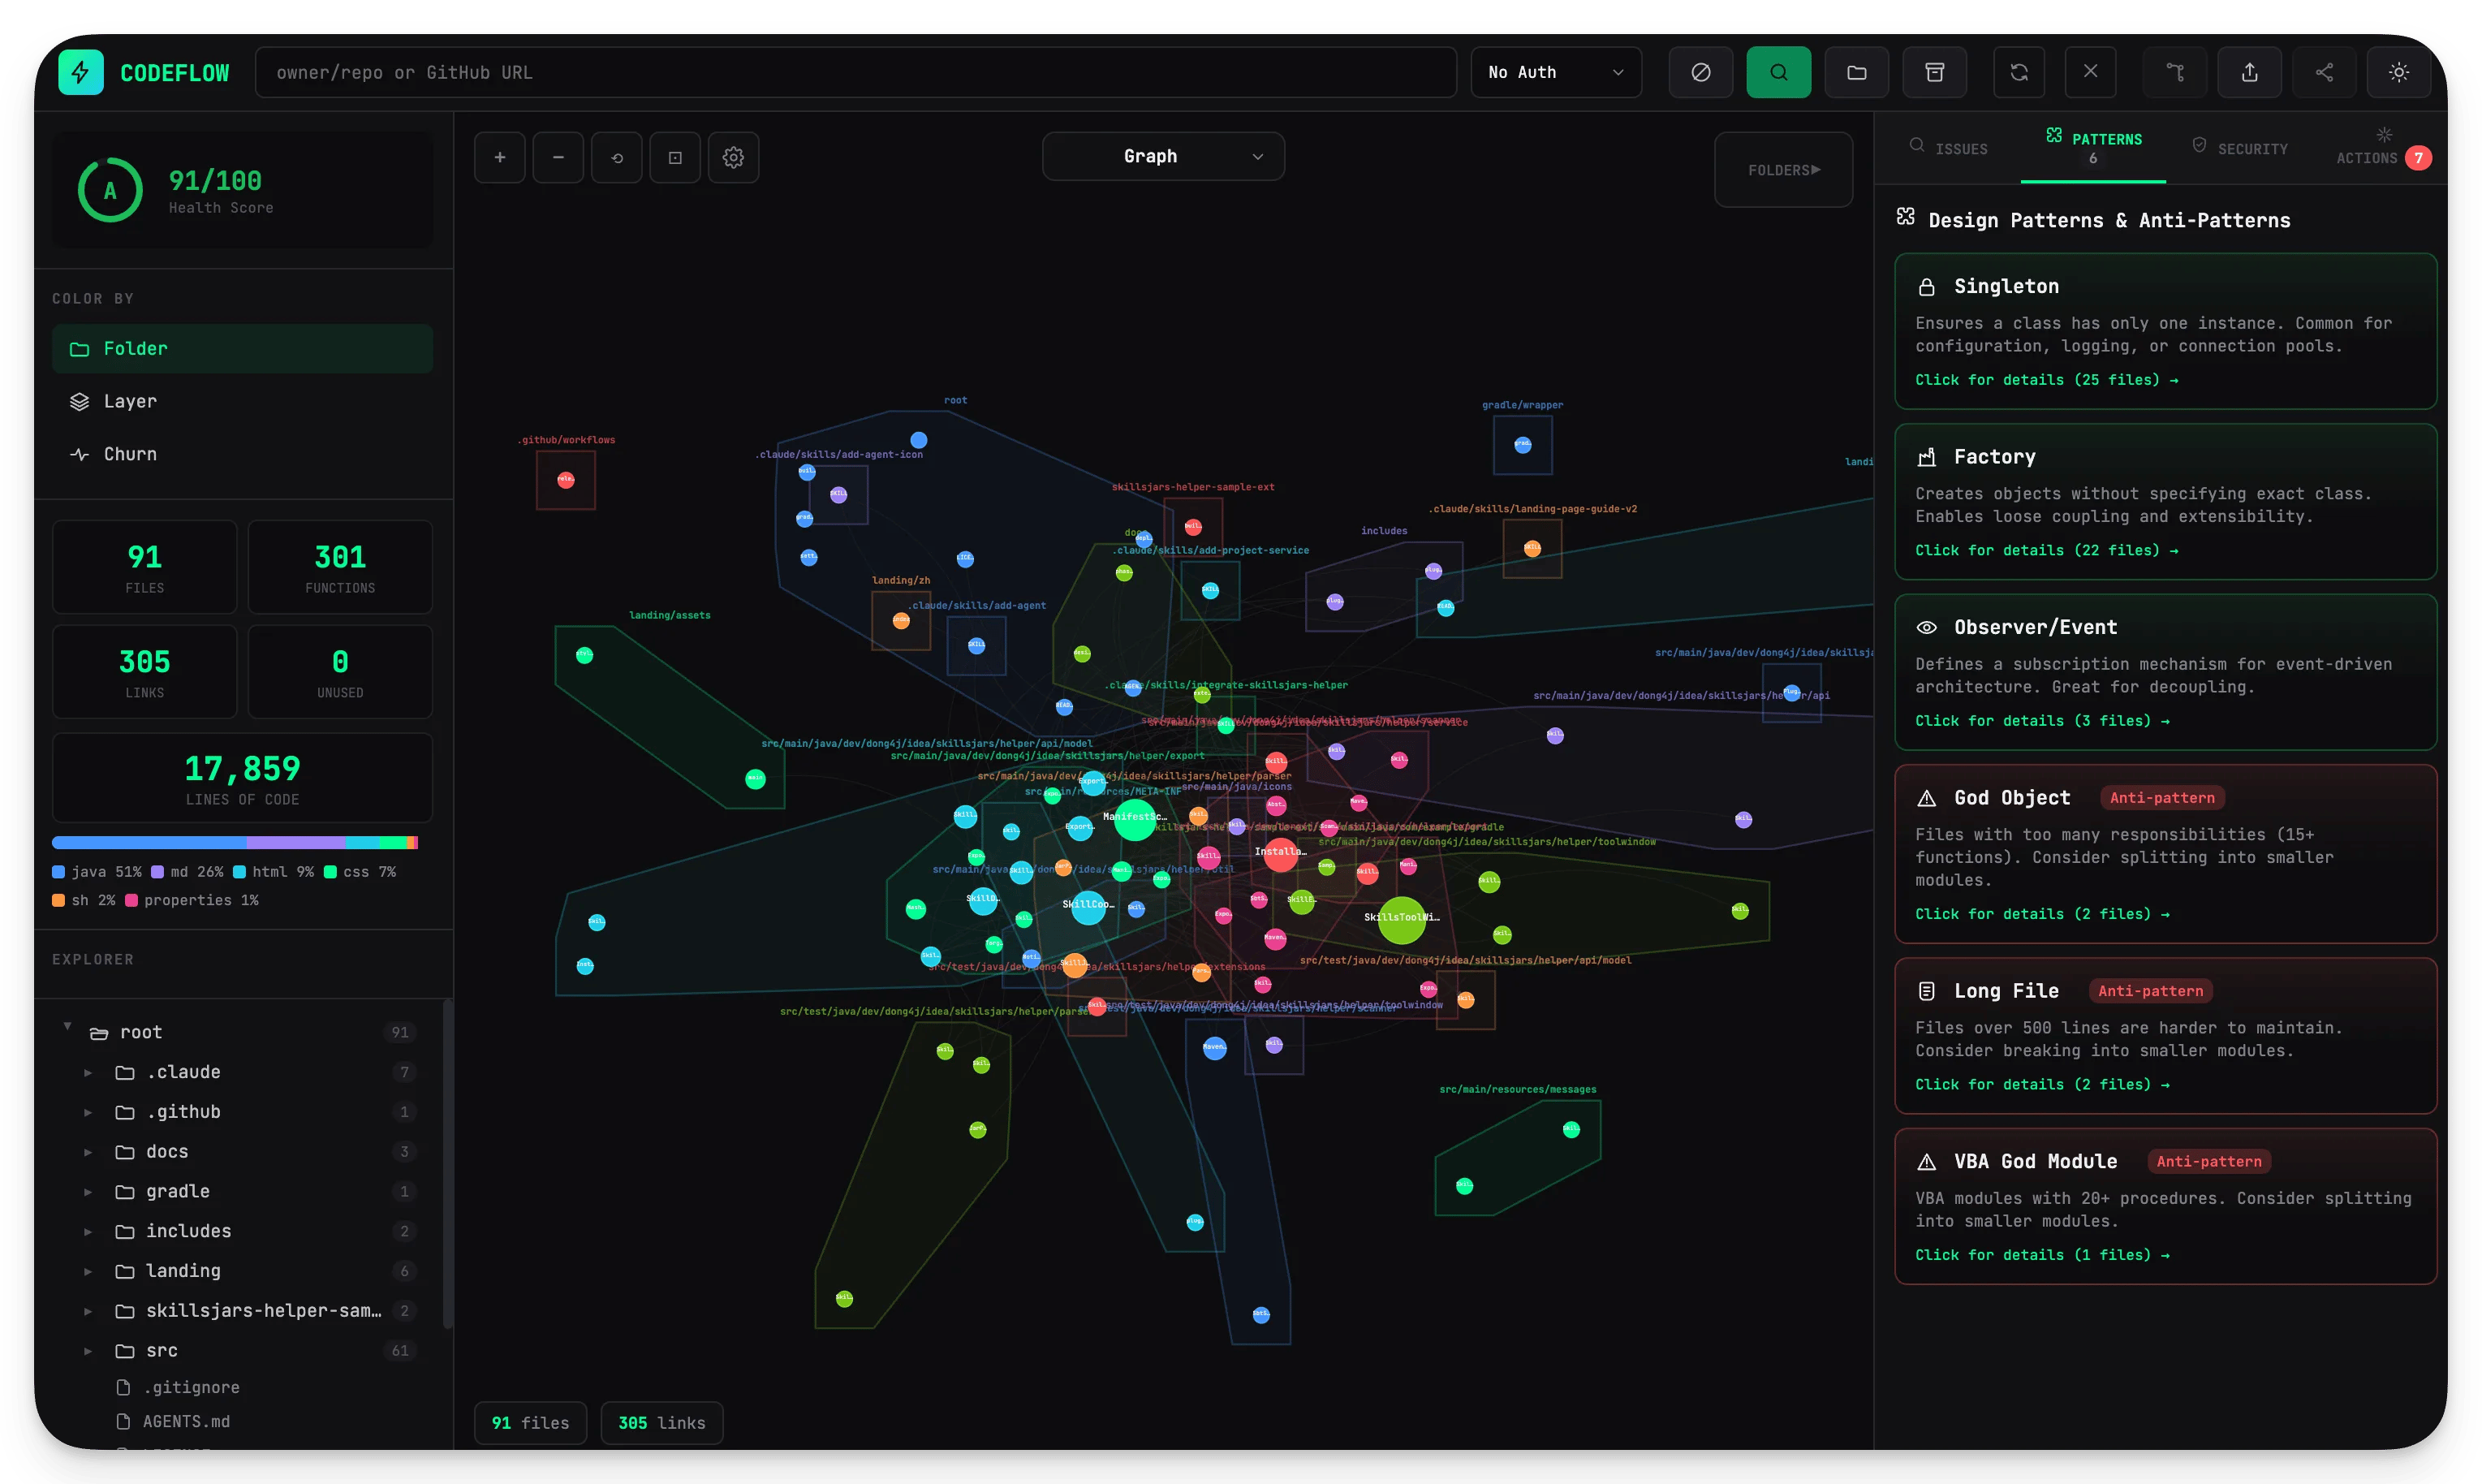Click the health score grade A circle
Screen dimensions: 2482x1484
[110, 190]
